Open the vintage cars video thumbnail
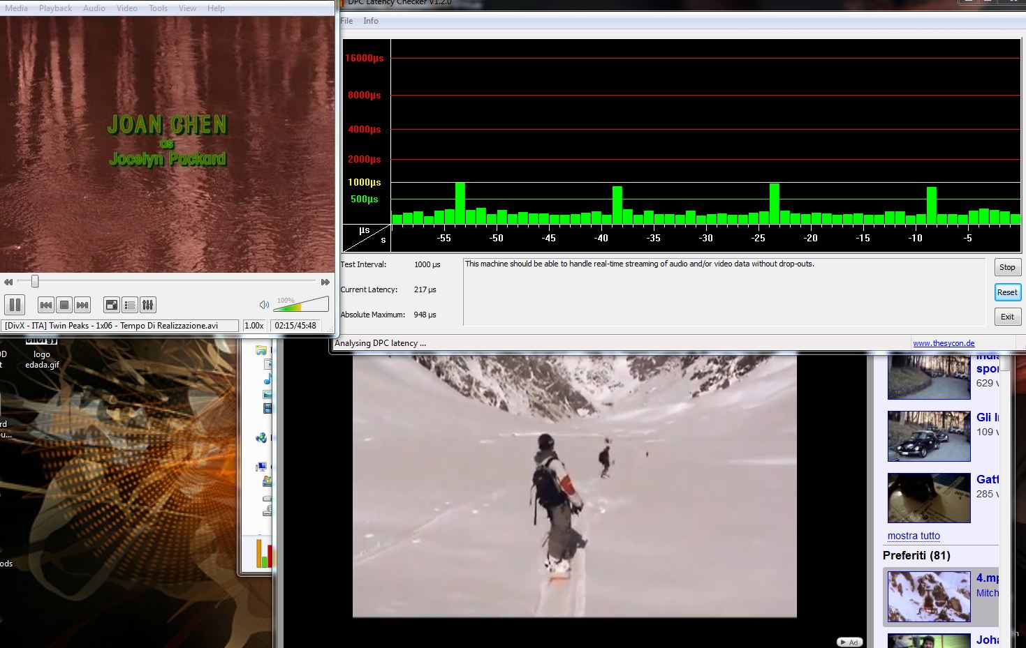The width and height of the screenshot is (1026, 648). pos(929,436)
